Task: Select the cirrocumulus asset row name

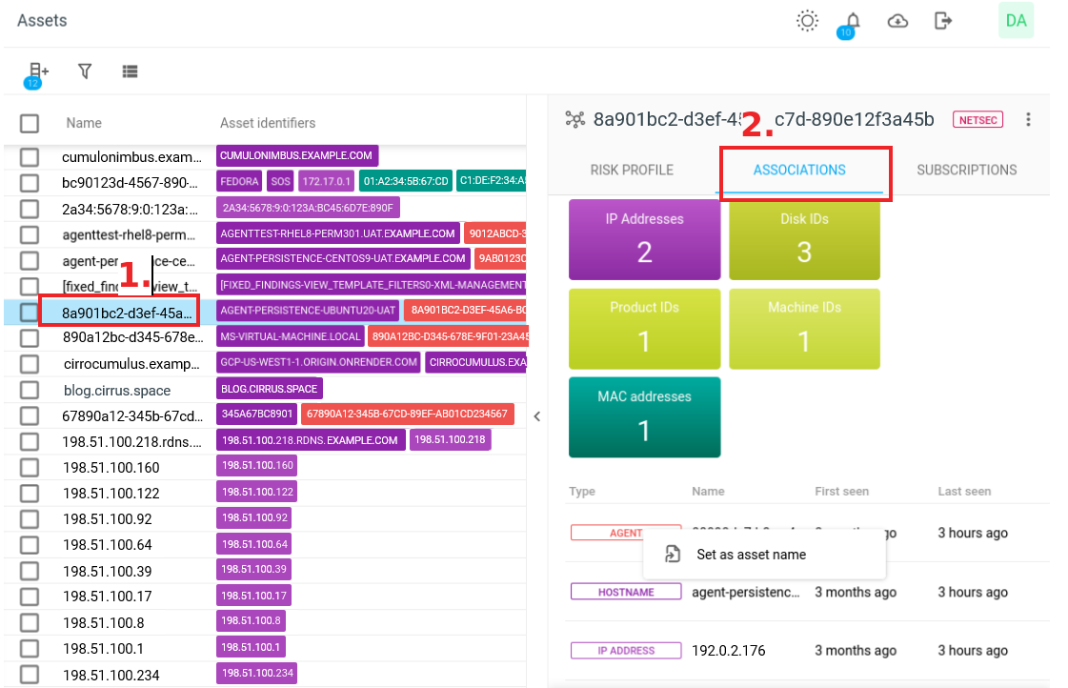Action: point(131,364)
